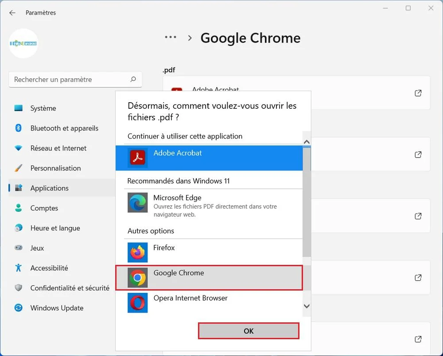This screenshot has height=356, width=443.
Task: Click the Applications sidebar icon
Action: 18,188
